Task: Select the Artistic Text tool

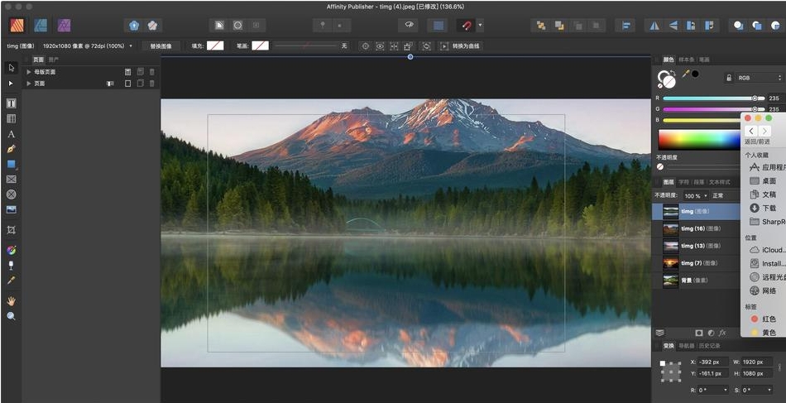Action: coord(11,134)
